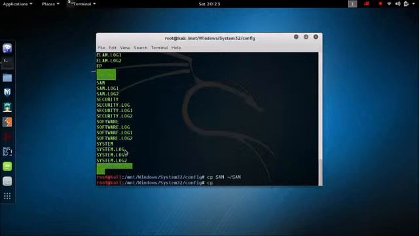Image resolution: width=419 pixels, height=236 pixels.
Task: Launch the dark red dock icon
Action: click(7, 137)
